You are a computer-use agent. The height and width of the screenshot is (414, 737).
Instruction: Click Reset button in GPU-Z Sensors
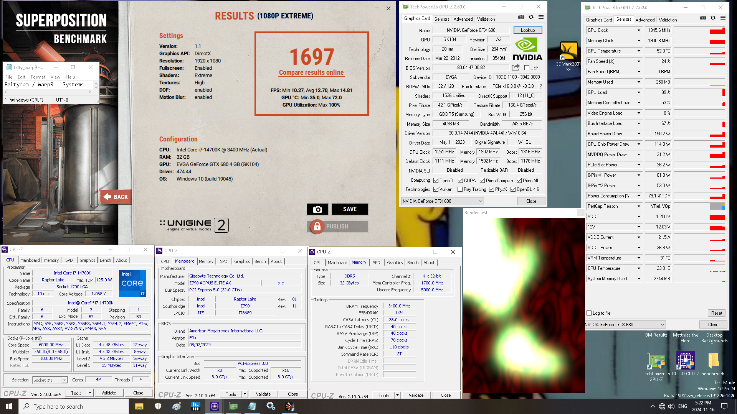716,313
